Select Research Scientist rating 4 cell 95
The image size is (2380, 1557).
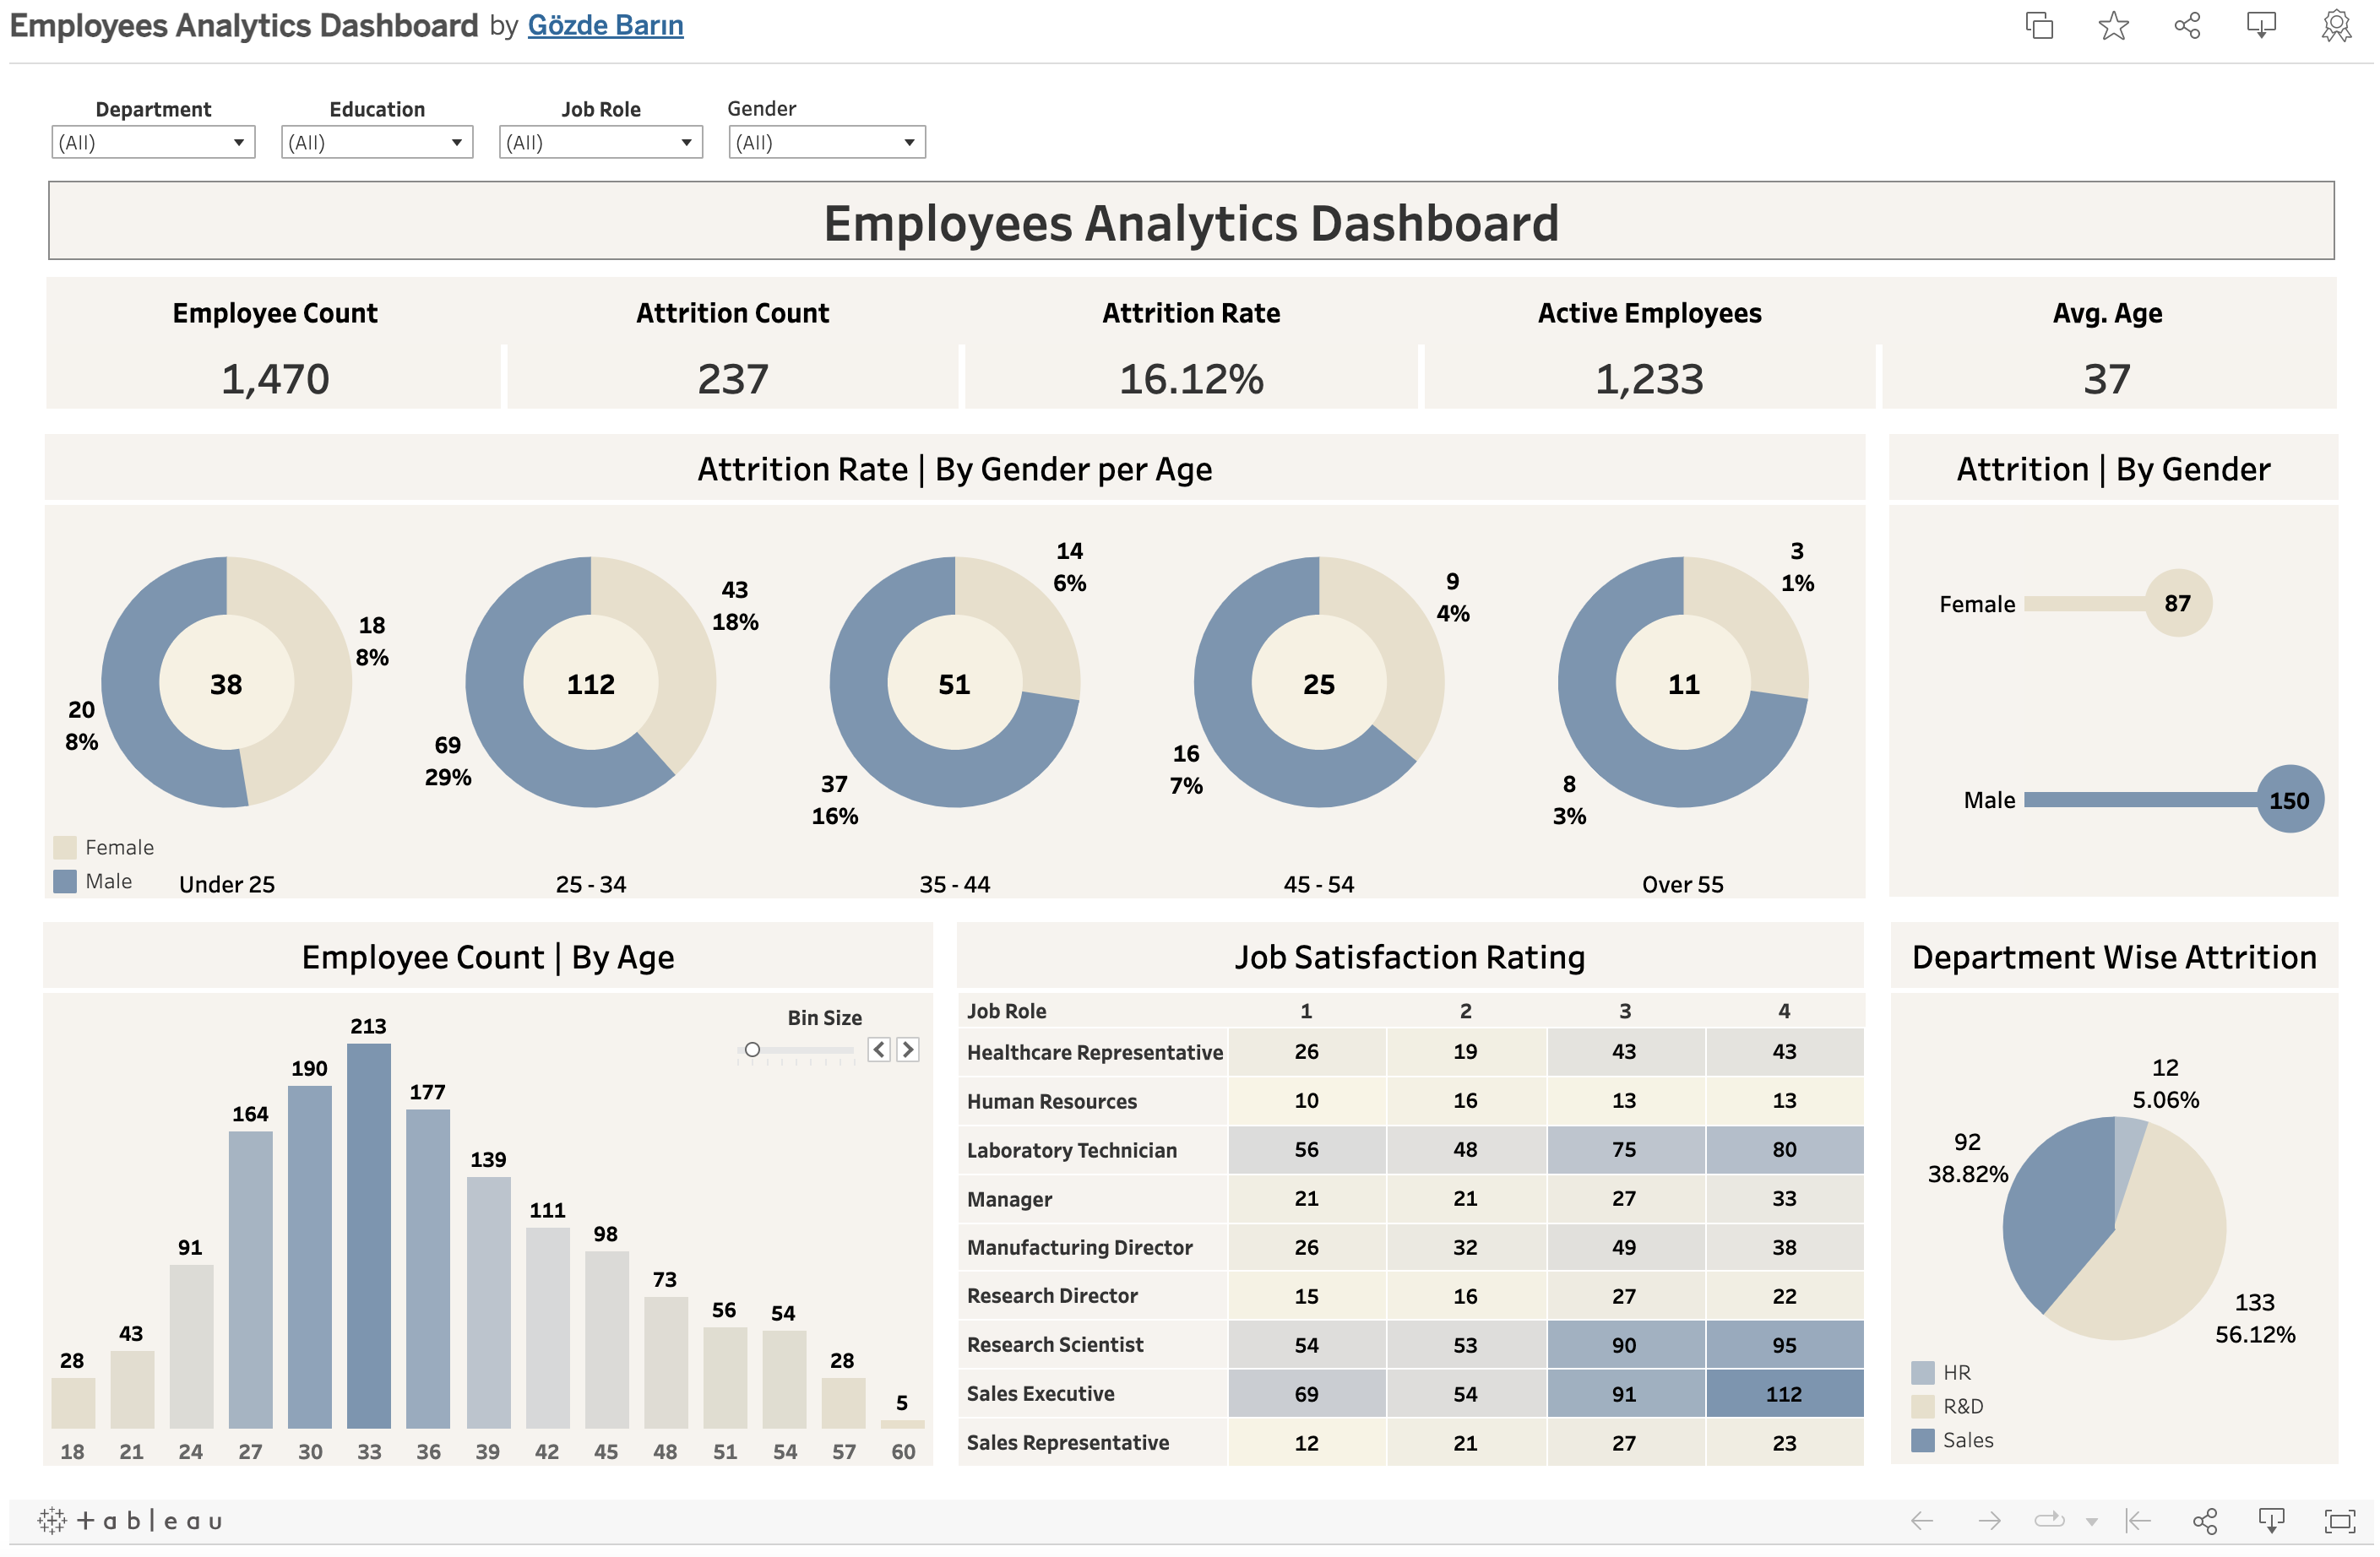coord(1784,1344)
